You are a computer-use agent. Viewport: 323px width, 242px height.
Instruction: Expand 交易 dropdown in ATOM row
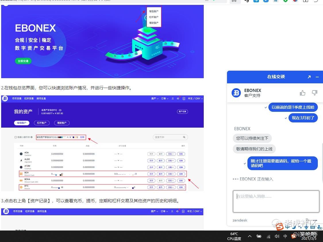pos(171,167)
